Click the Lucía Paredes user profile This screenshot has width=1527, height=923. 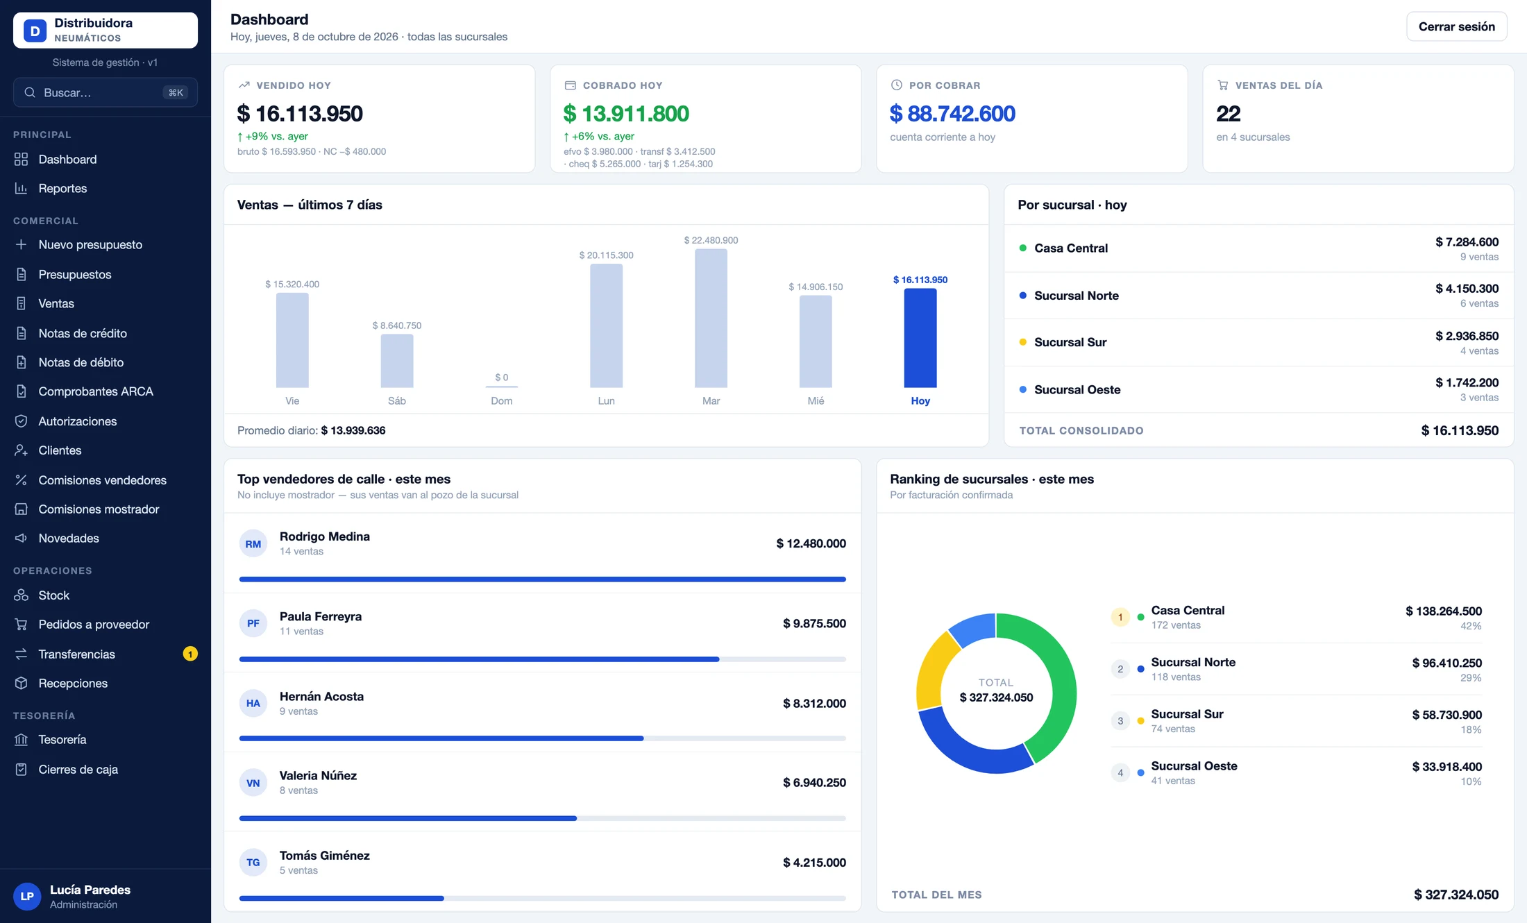(106, 897)
